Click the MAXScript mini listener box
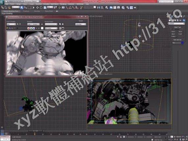The width and height of the screenshot is (188, 141). [5, 138]
